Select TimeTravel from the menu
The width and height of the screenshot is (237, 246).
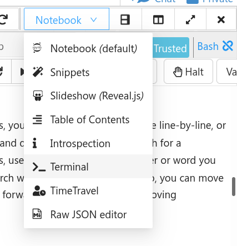tap(88, 190)
